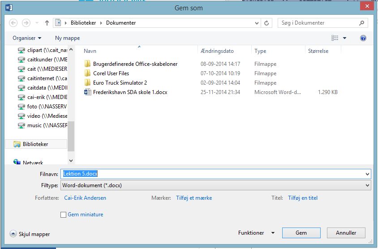The height and width of the screenshot is (249, 378).
Task: Cancel the dialog with Annuller
Action: pyautogui.click(x=346, y=233)
